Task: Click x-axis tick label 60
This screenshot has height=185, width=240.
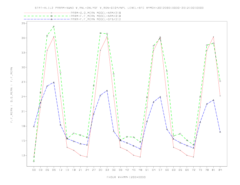Action: (x=167, y=170)
